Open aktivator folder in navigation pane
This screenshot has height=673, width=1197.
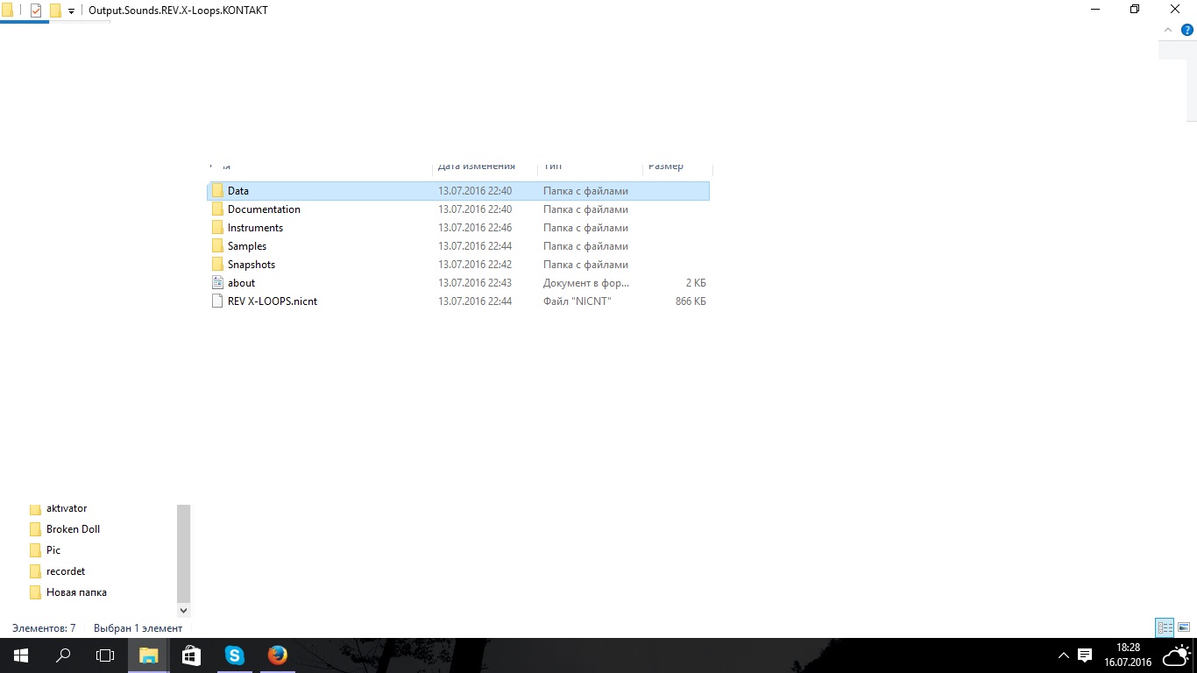tap(67, 508)
